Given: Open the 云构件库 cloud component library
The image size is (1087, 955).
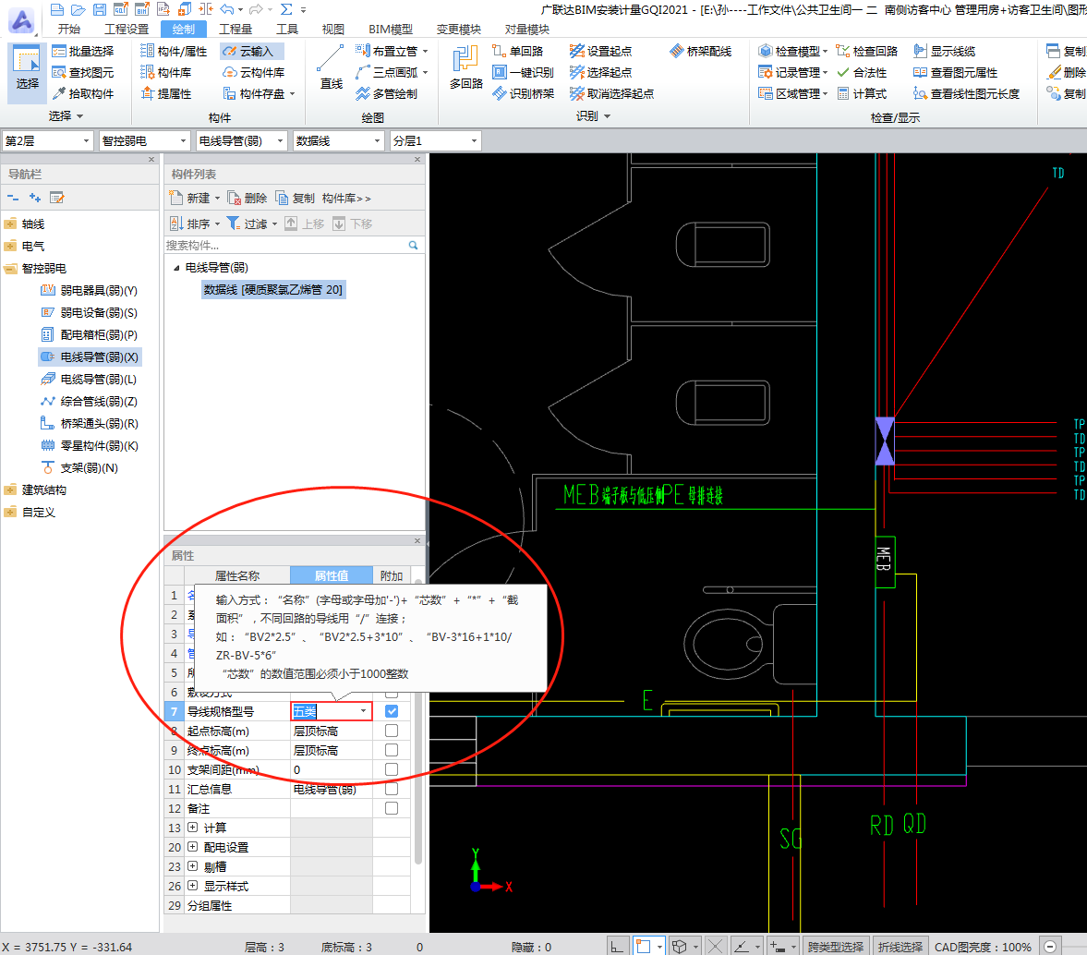Looking at the screenshot, I should click(x=254, y=72).
